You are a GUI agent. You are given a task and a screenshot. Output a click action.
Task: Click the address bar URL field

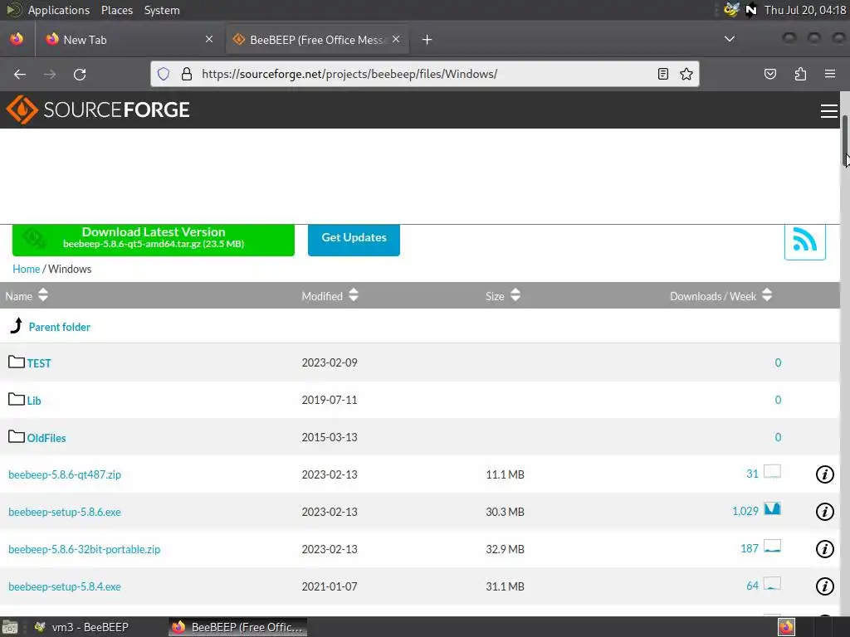[423, 74]
